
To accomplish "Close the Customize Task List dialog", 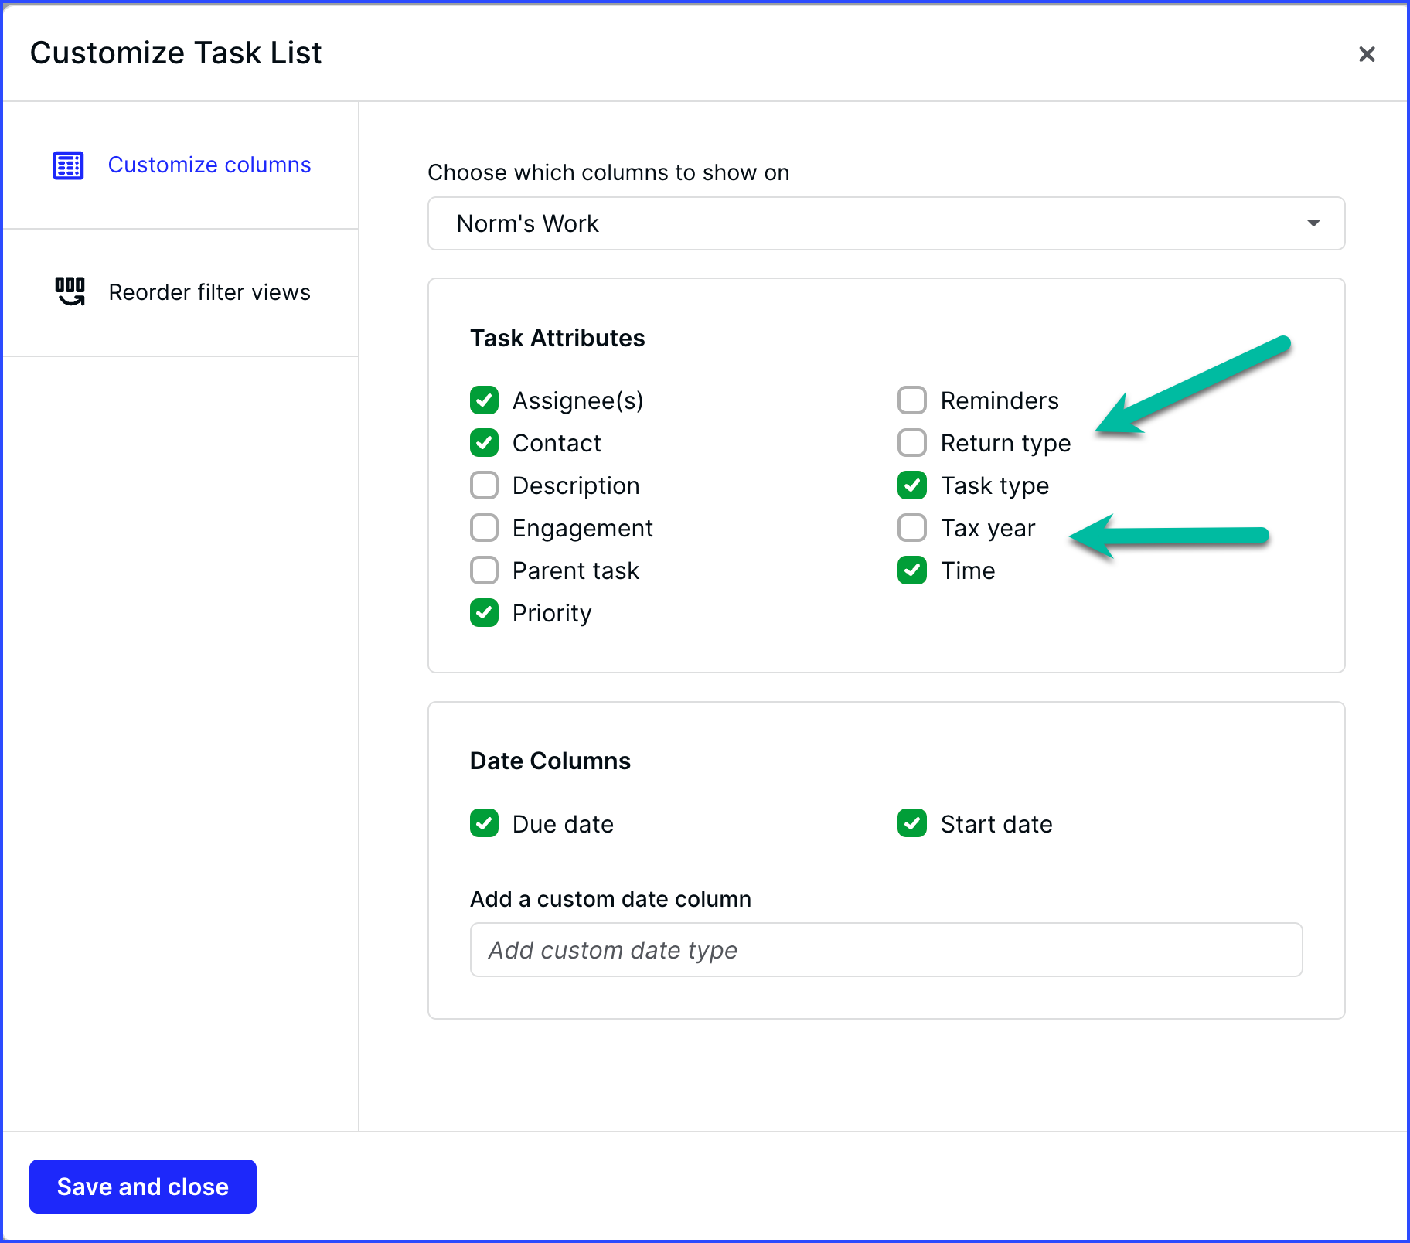I will click(x=1367, y=54).
